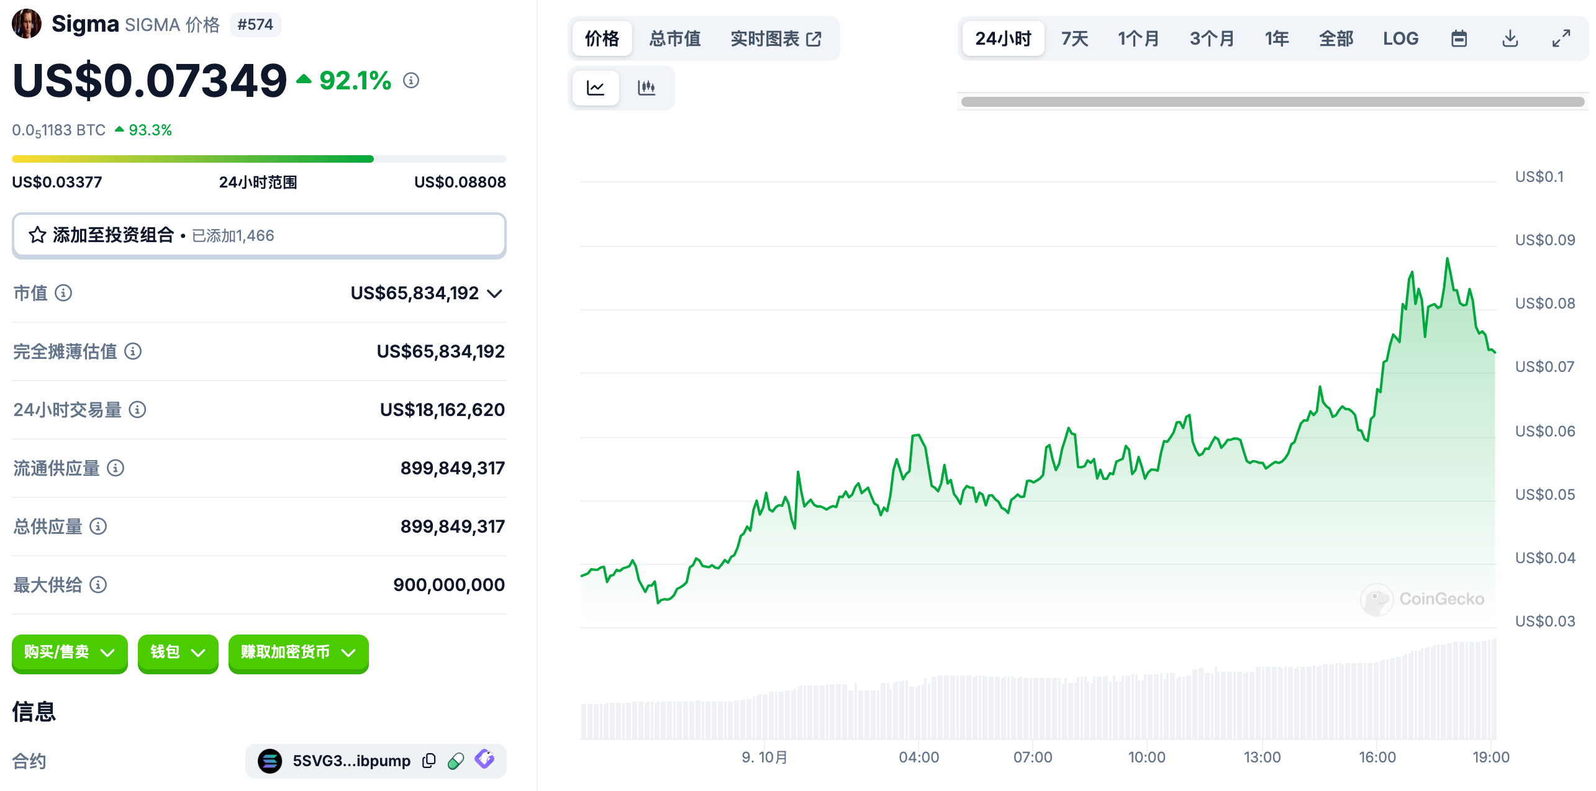Select the 价格 chart tab
Image resolution: width=1596 pixels, height=791 pixels.
pyautogui.click(x=602, y=38)
